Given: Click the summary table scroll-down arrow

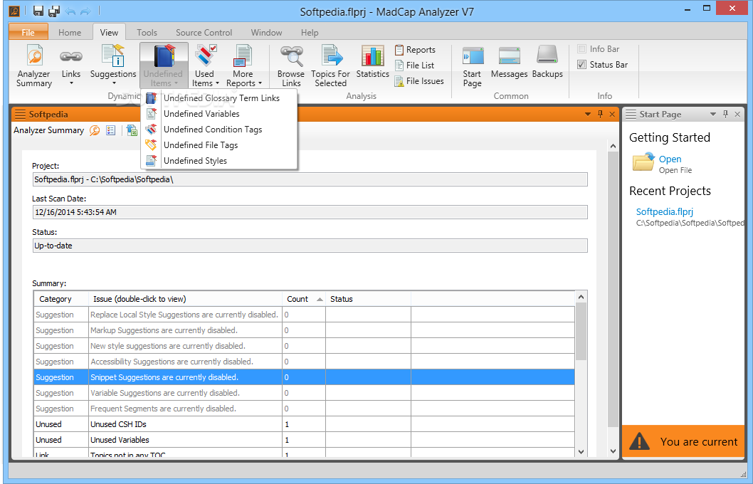Looking at the screenshot, I should 581,451.
